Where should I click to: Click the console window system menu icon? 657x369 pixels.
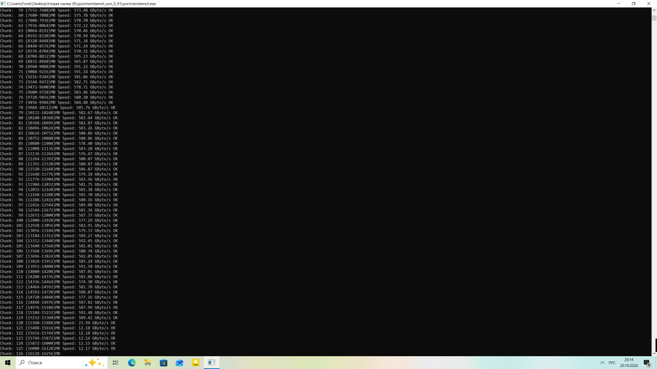click(x=3, y=4)
